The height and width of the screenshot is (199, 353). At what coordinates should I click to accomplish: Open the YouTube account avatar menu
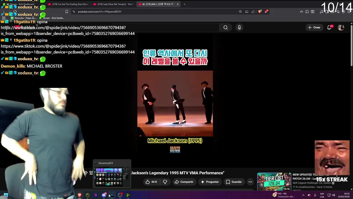[341, 27]
